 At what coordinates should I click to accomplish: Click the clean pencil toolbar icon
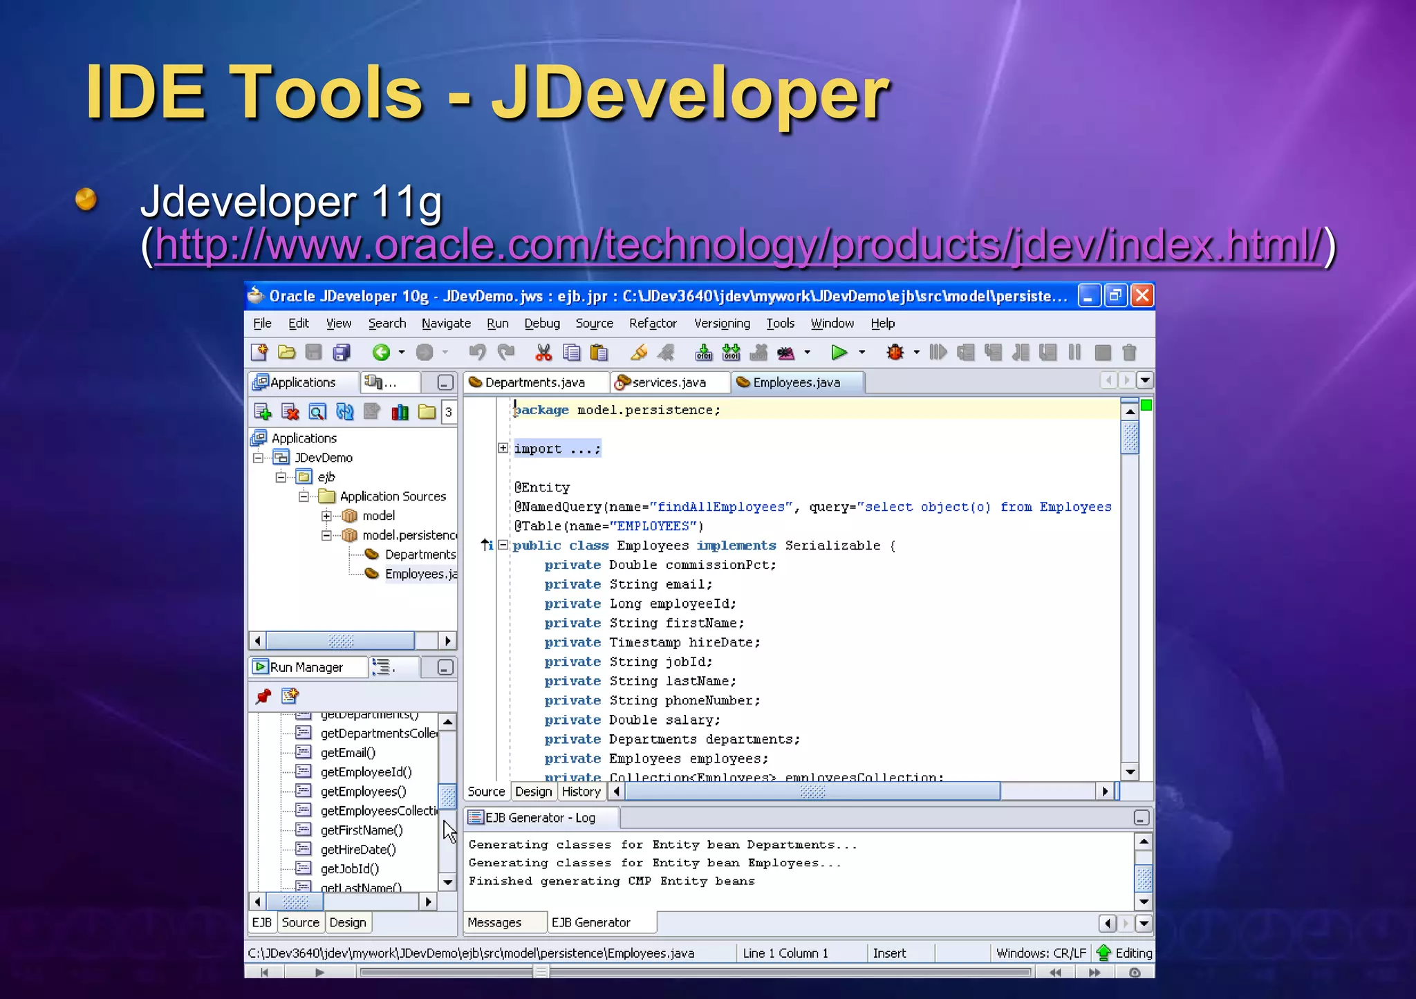[639, 353]
